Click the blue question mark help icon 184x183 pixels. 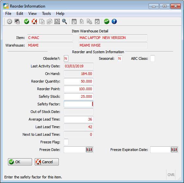pos(114,21)
